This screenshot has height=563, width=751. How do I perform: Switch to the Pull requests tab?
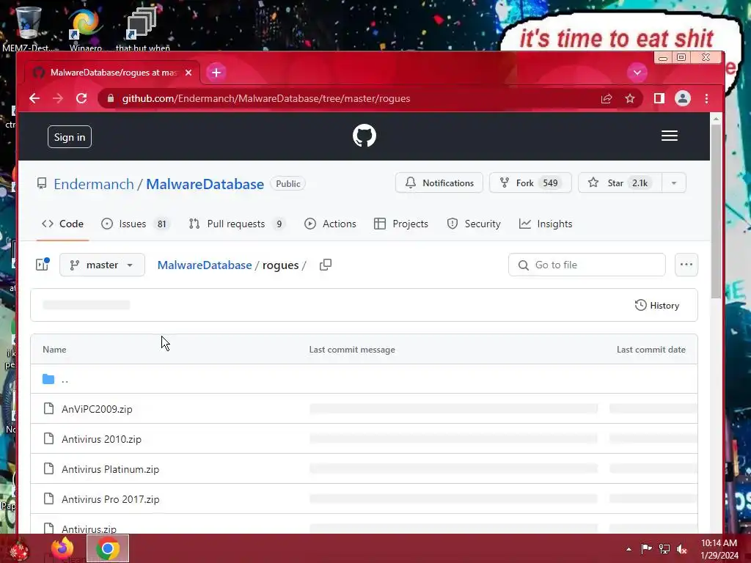click(x=238, y=224)
